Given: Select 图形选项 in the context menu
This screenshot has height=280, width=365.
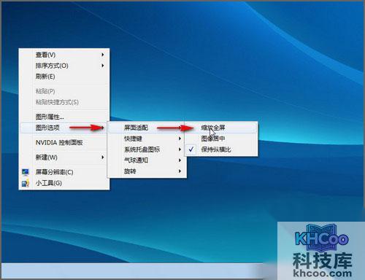Looking at the screenshot, I should coord(64,128).
